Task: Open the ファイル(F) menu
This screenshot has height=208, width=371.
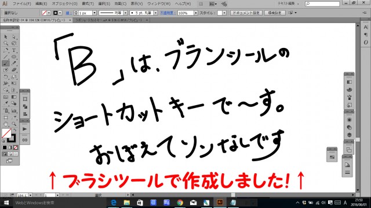Action: [22, 4]
